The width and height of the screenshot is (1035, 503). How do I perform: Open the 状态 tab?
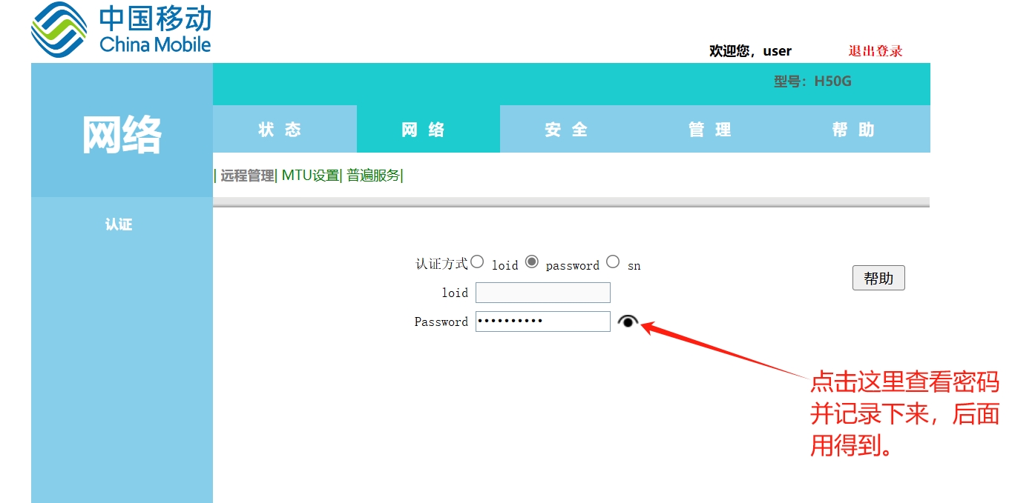point(284,129)
